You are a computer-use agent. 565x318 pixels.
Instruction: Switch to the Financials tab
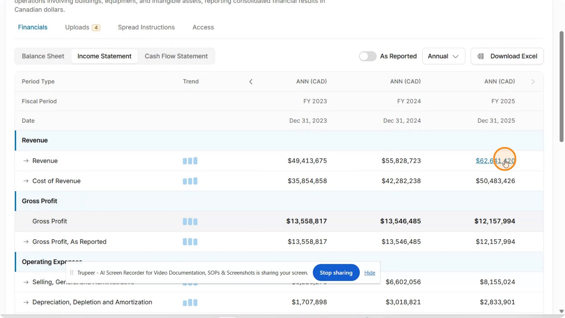coord(33,27)
